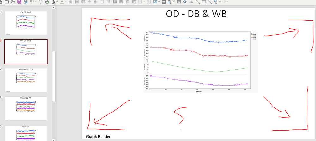Select the Arrow line shape tool
Screen dimensions: 316x141
210,2
